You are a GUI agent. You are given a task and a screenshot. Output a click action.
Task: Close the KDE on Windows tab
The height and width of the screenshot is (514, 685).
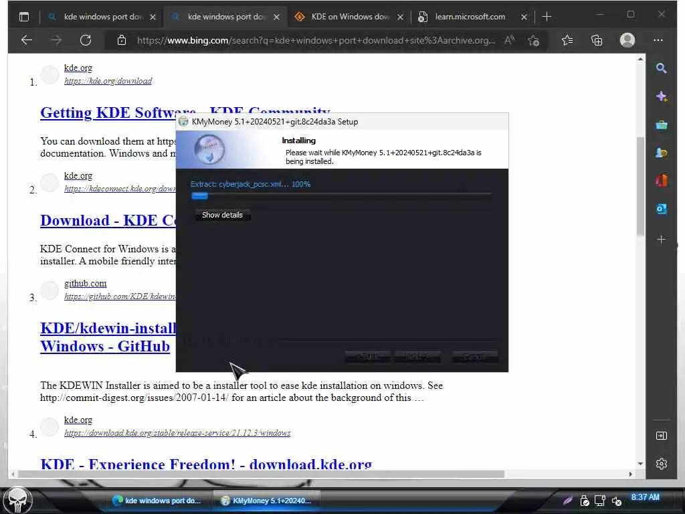coord(400,17)
